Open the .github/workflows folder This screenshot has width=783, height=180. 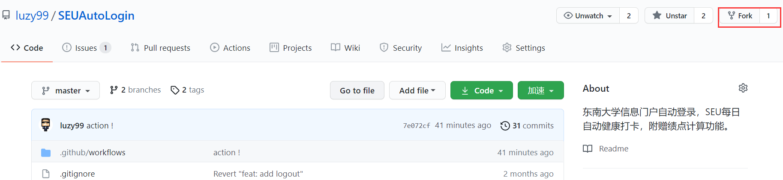pos(93,152)
